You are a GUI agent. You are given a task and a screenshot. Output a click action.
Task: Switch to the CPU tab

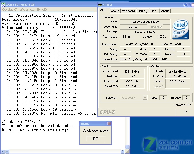[x=104, y=11]
